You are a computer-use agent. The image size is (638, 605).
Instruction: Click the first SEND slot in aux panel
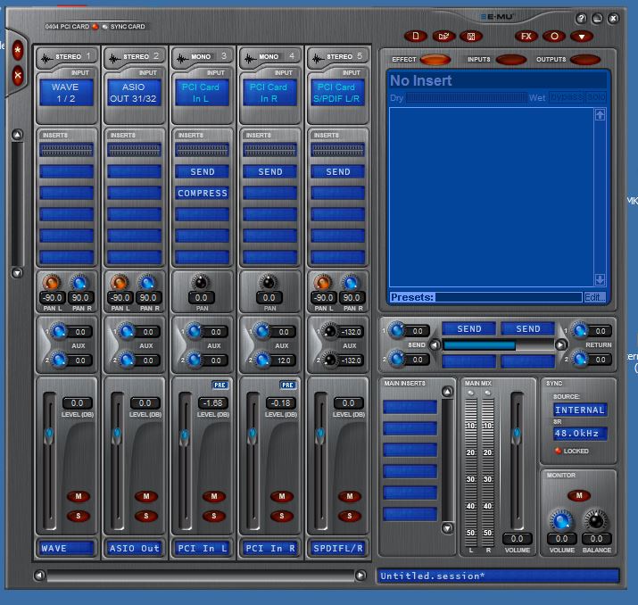(468, 328)
